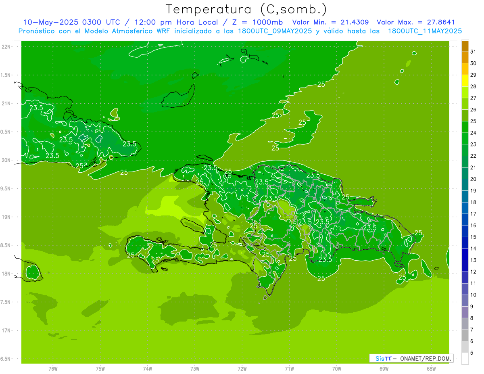Screen dimensions: 484x374
Task: Click the 17N latitude axis label
Action: pos(7,331)
